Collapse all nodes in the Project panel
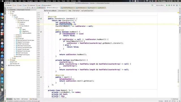 click(x=30, y=8)
